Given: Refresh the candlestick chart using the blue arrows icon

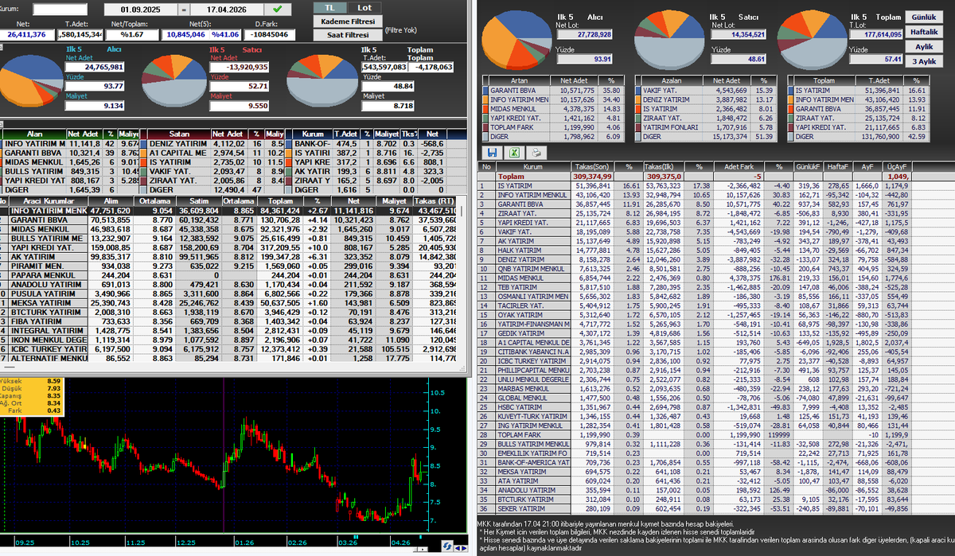Looking at the screenshot, I should (x=449, y=545).
